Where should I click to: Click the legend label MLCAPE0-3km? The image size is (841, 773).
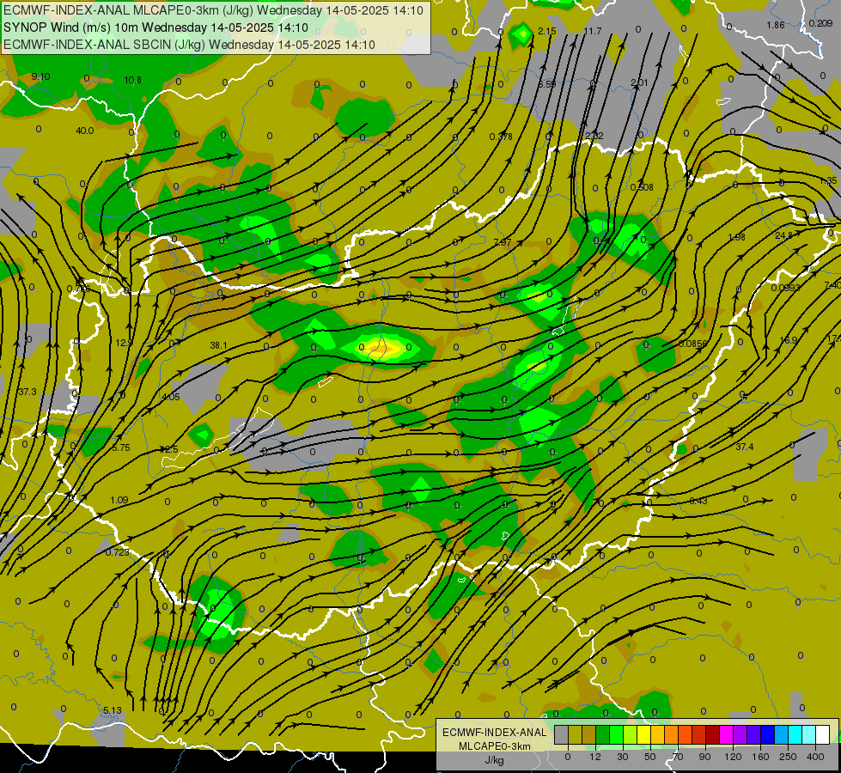(x=495, y=746)
